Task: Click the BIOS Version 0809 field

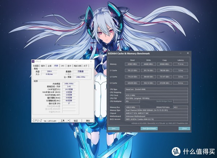Action: click(x=156, y=119)
